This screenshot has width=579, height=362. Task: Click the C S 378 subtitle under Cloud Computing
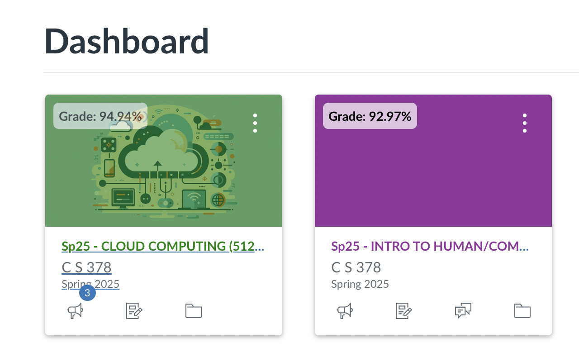(x=86, y=267)
